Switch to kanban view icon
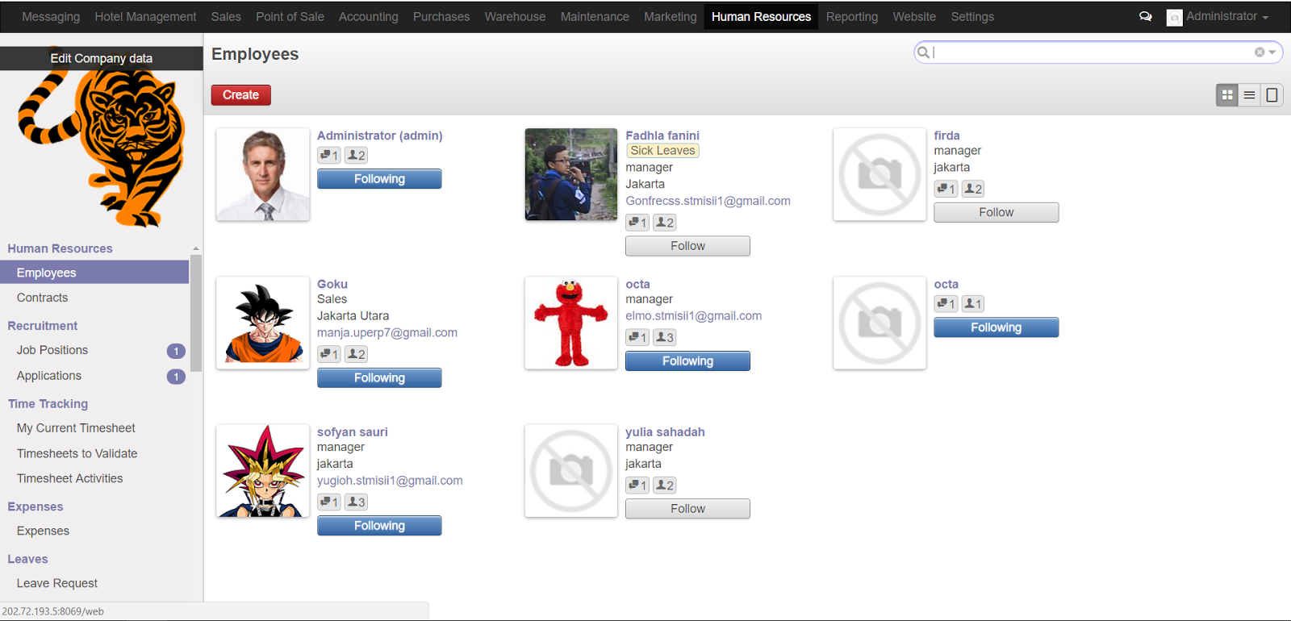 tap(1227, 95)
